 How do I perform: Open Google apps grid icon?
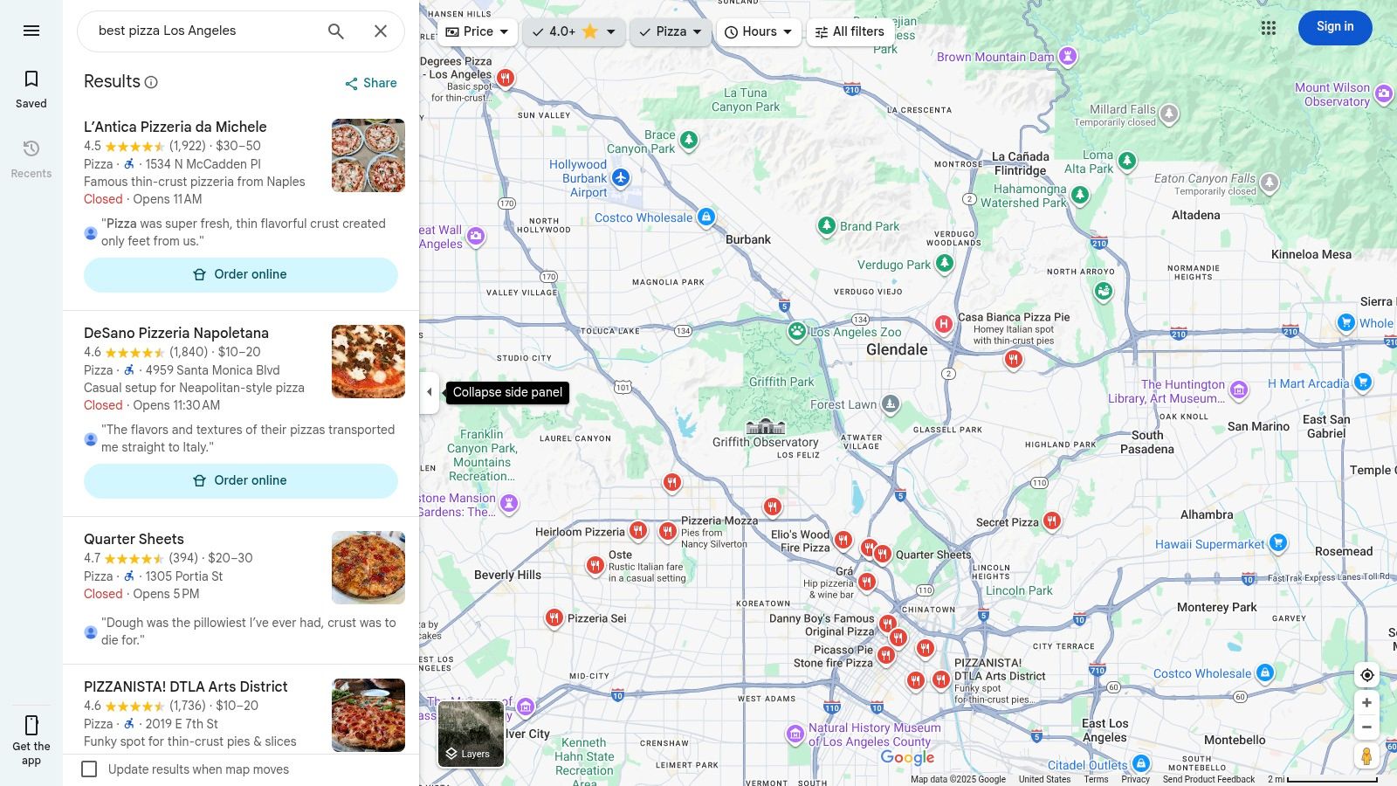[x=1269, y=28]
